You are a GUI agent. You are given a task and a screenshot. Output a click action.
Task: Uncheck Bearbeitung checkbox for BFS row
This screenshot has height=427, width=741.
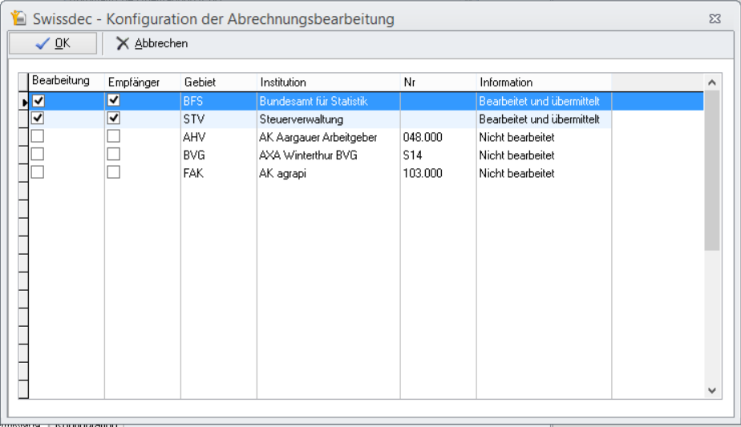[x=38, y=101]
